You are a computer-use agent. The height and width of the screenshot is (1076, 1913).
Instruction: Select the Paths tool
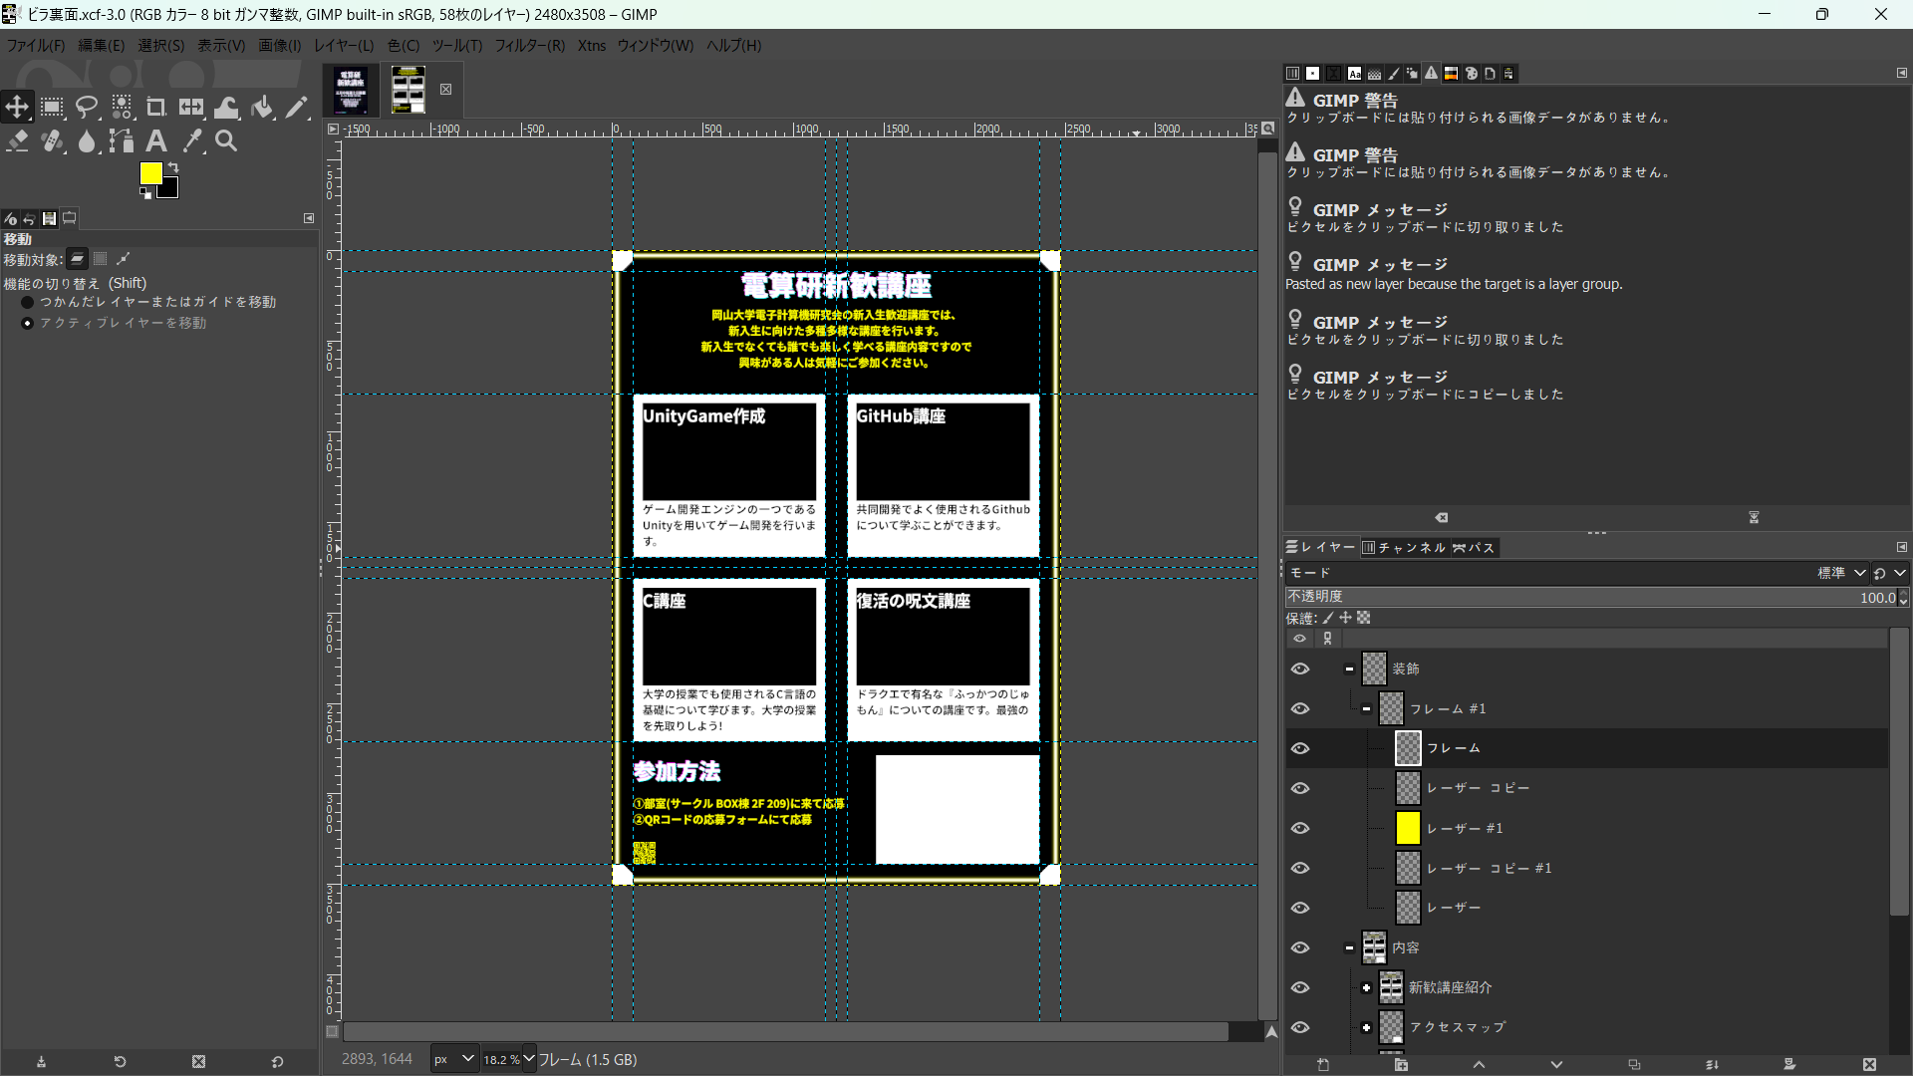(x=122, y=141)
